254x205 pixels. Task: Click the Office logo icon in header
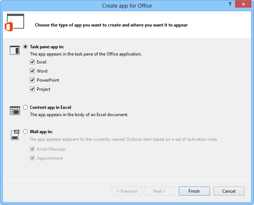[9, 26]
